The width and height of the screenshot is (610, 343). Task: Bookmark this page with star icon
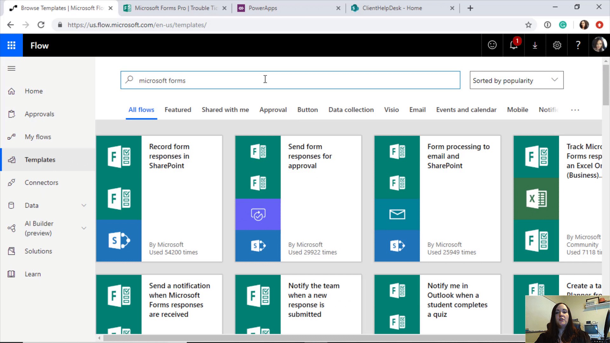pyautogui.click(x=528, y=25)
